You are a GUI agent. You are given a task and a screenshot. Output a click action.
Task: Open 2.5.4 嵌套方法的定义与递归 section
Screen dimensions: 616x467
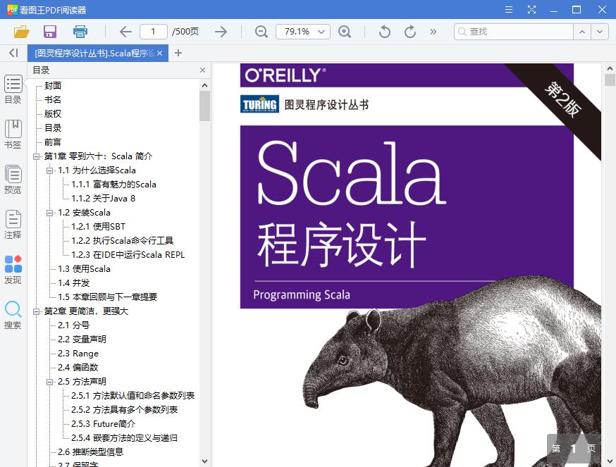click(125, 438)
